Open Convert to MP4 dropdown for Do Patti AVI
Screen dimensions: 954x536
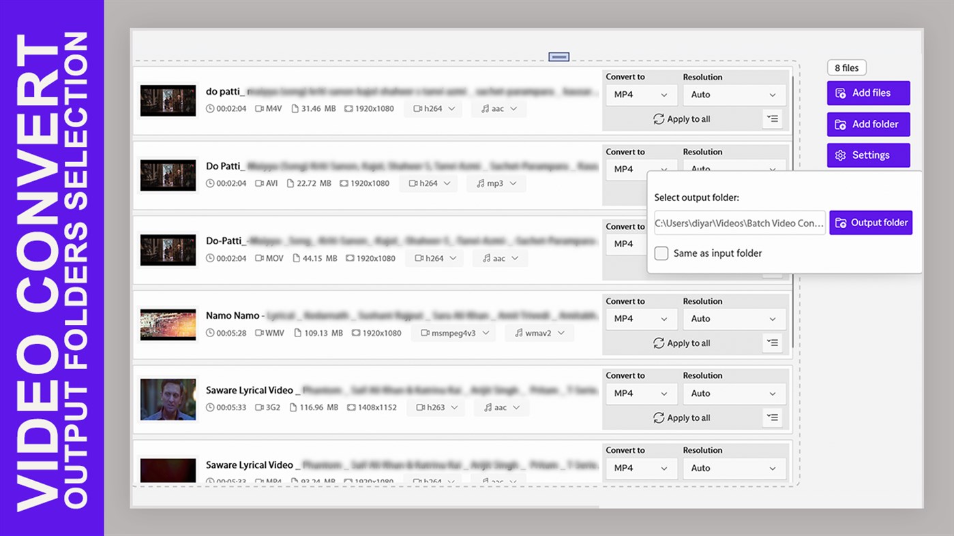point(640,170)
